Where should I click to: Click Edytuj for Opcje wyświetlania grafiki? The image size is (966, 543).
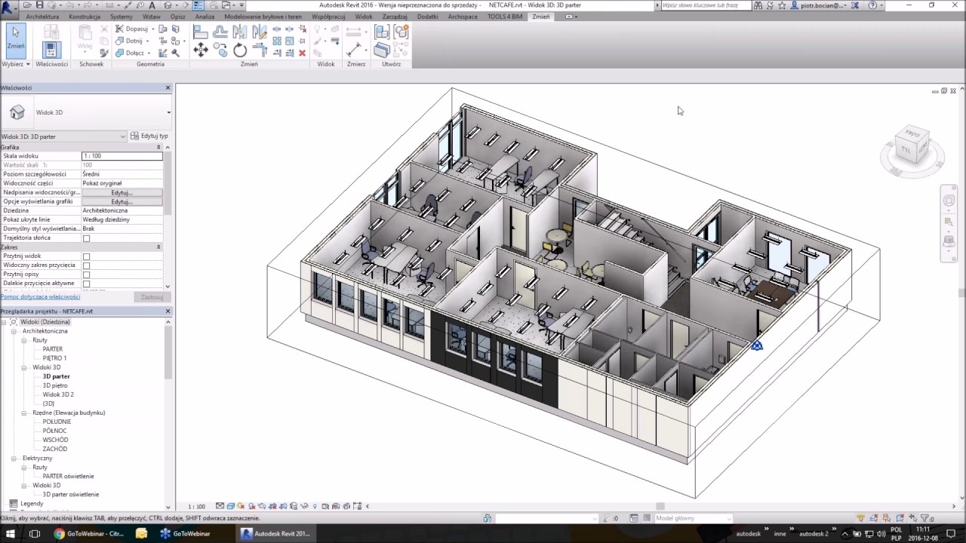coord(122,201)
